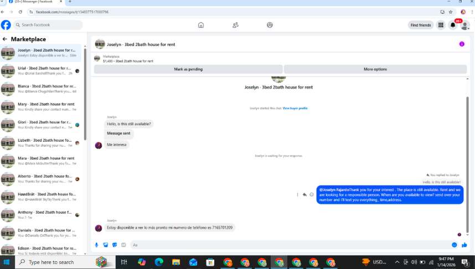
Task: Open Glori conversation in the list
Action: pyautogui.click(x=41, y=125)
